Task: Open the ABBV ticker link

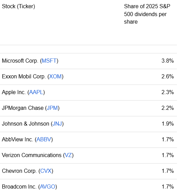Action: point(44,140)
